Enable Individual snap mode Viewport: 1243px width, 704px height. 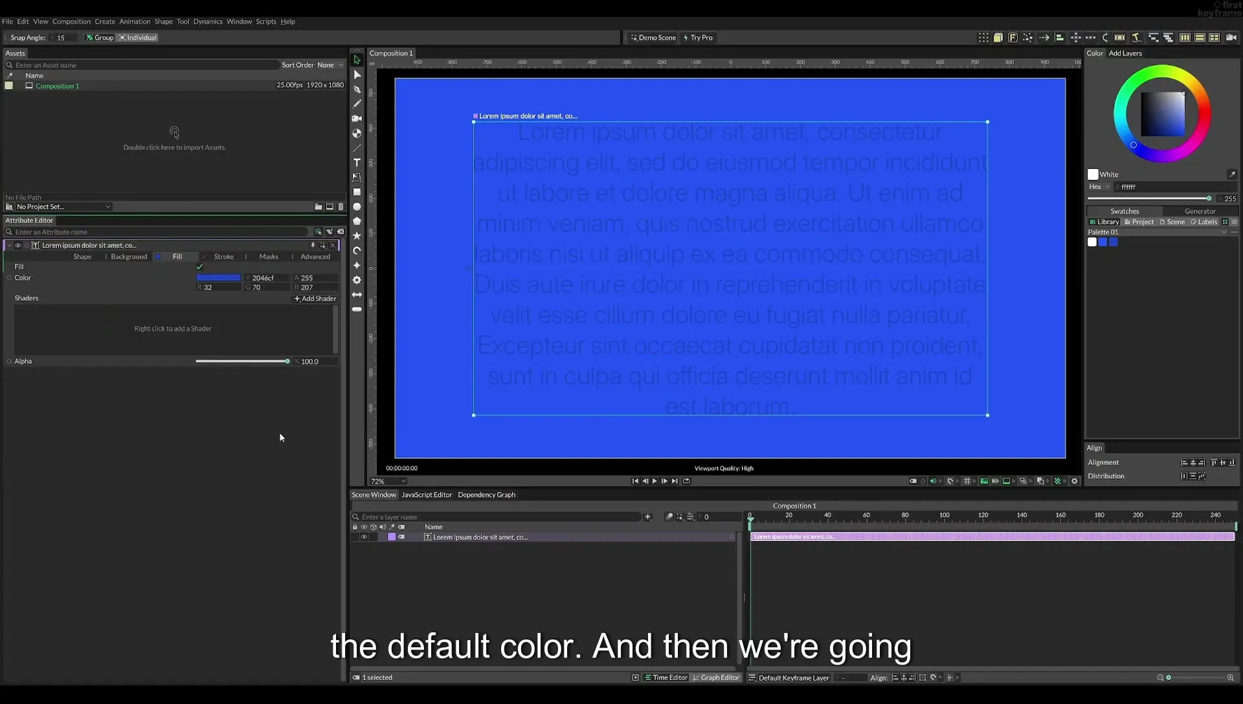click(x=138, y=38)
